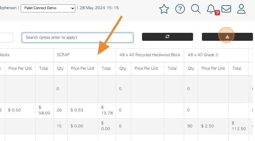Open the user profile icon

241,9
